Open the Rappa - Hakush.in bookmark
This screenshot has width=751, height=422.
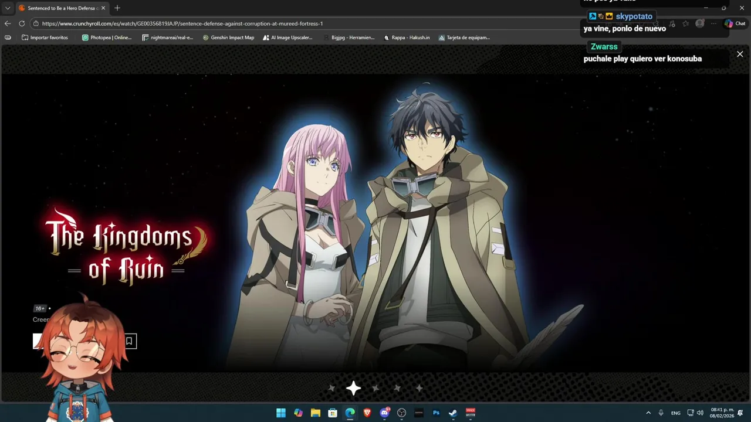(407, 38)
